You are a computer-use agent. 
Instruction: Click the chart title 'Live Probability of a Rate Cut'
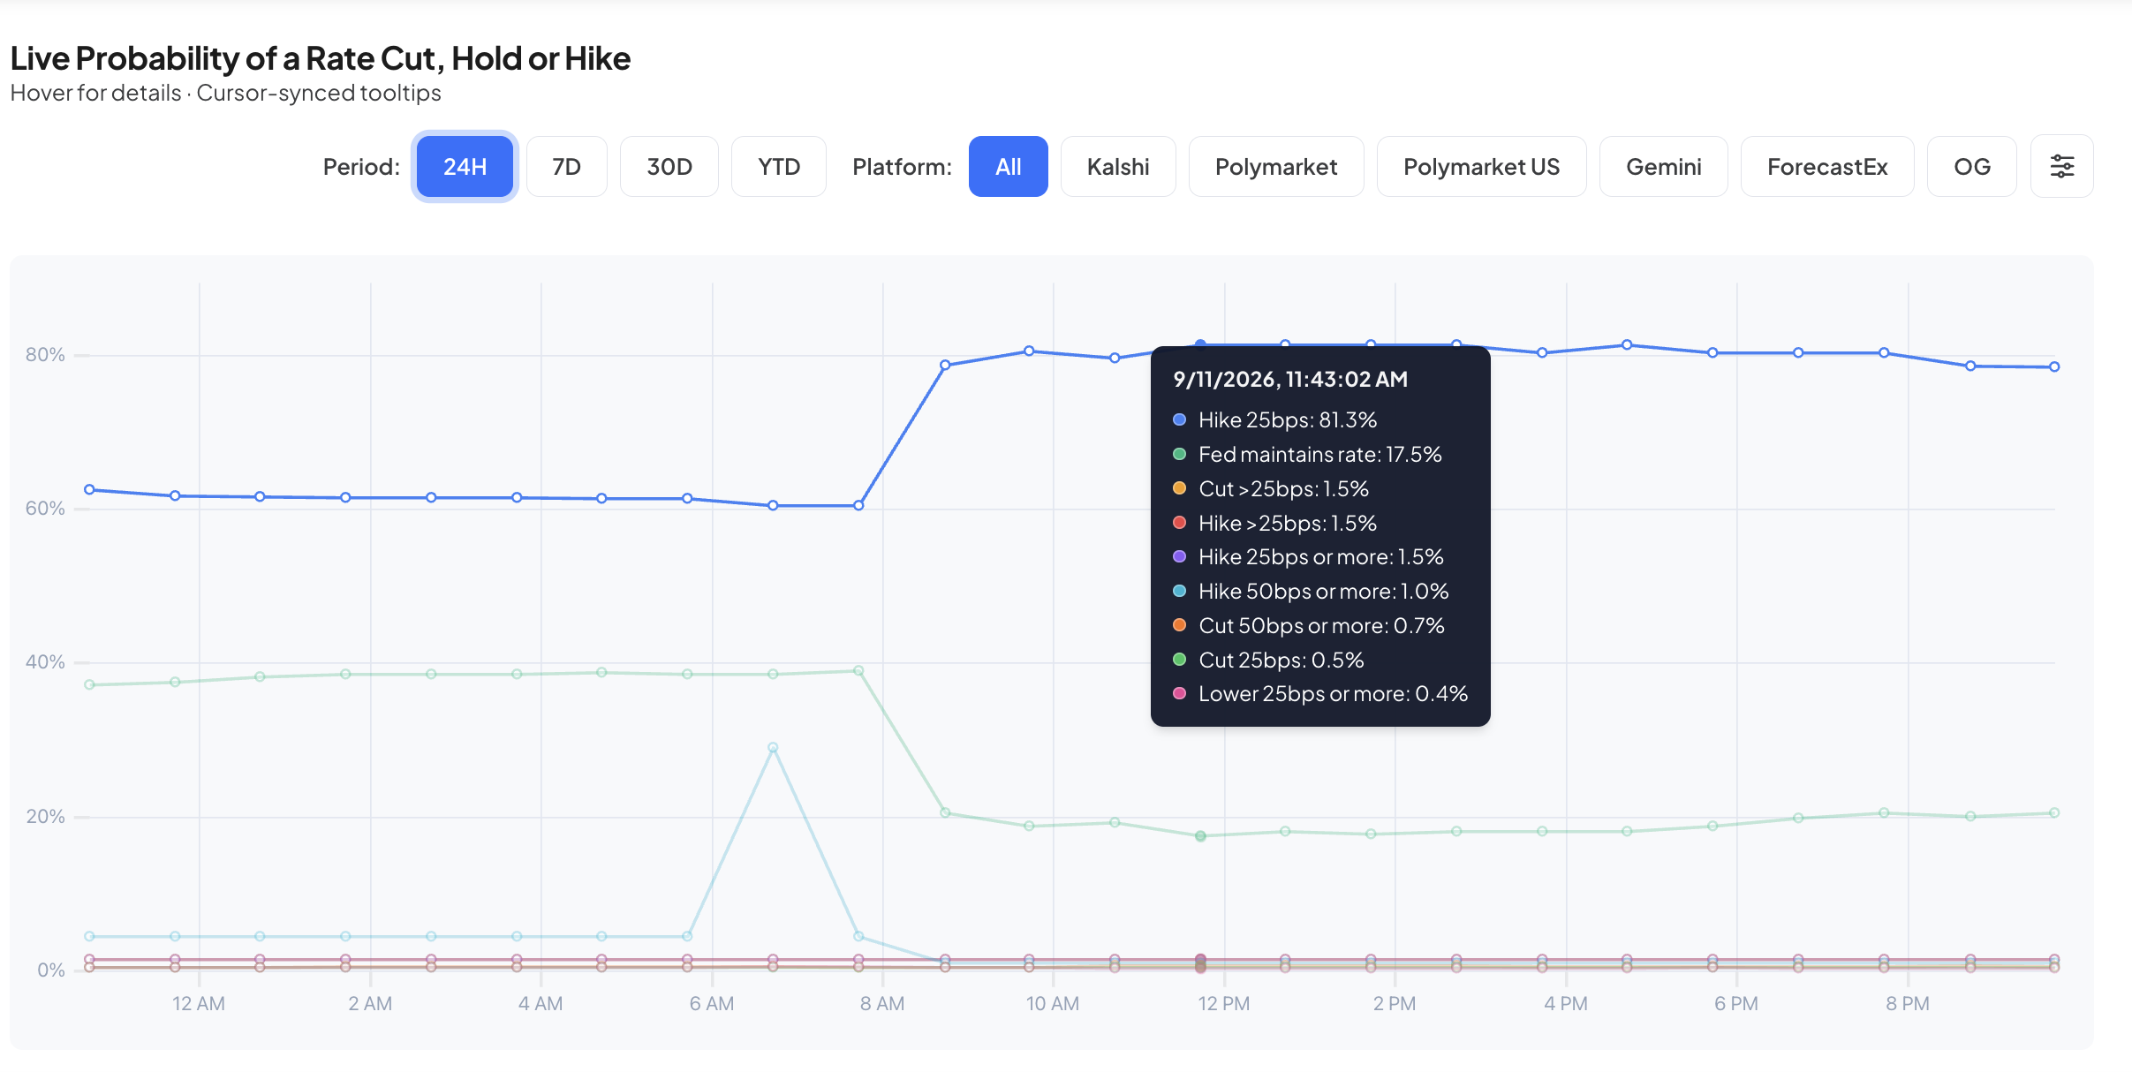(321, 58)
